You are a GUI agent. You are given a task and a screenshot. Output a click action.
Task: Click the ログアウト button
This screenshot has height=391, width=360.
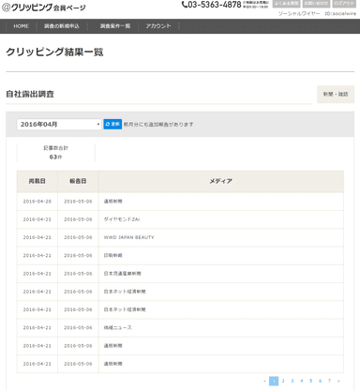344,4
